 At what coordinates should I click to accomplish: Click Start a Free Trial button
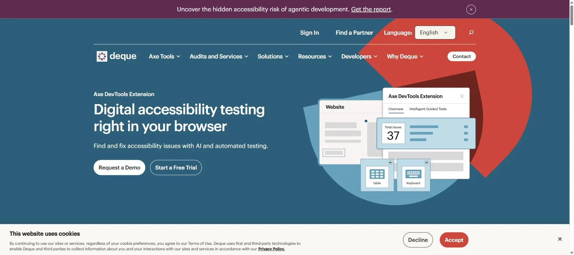[x=176, y=168]
